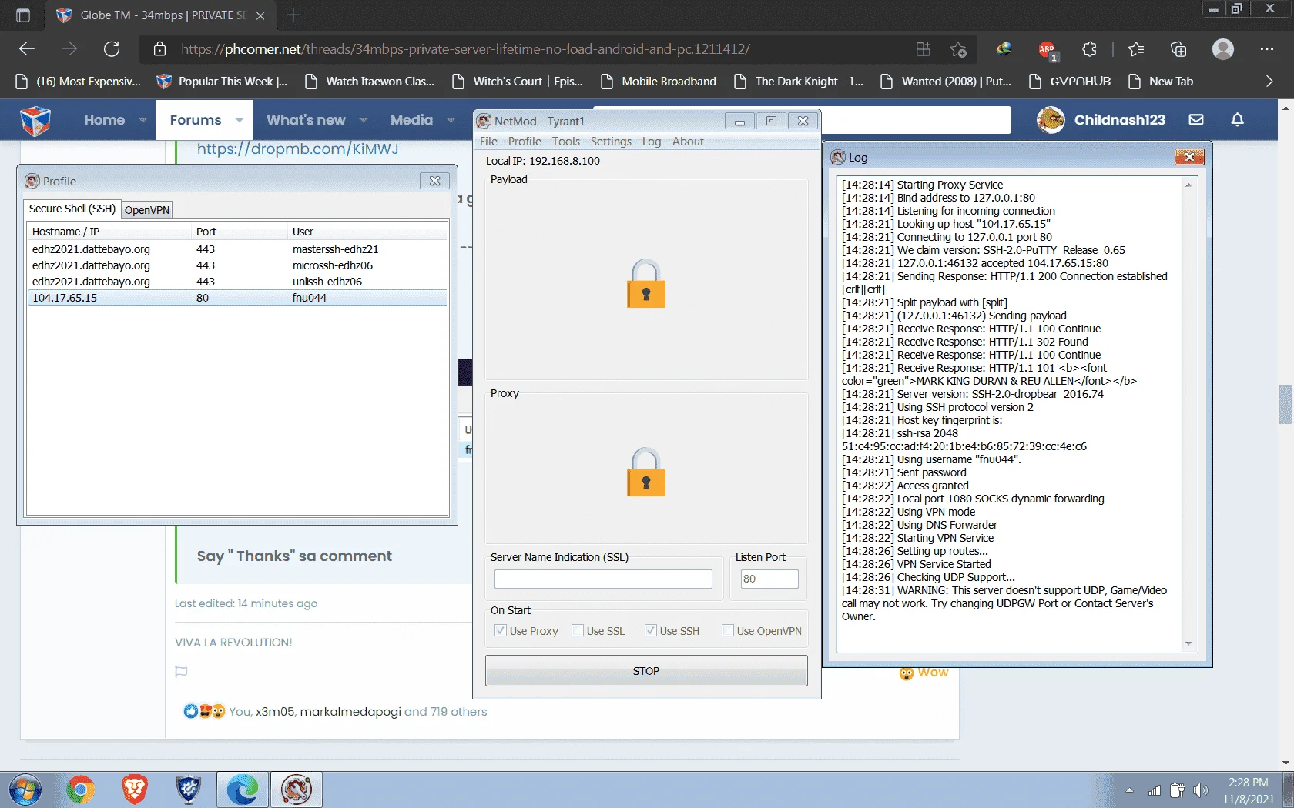
Task: Open the AdBlock extension icon
Action: 1047,49
